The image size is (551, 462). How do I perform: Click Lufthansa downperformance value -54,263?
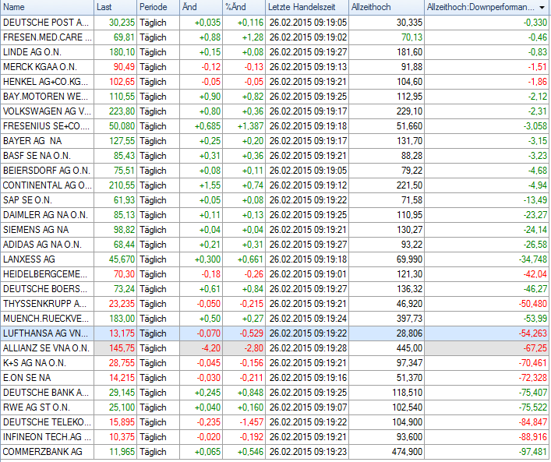pyautogui.click(x=533, y=333)
